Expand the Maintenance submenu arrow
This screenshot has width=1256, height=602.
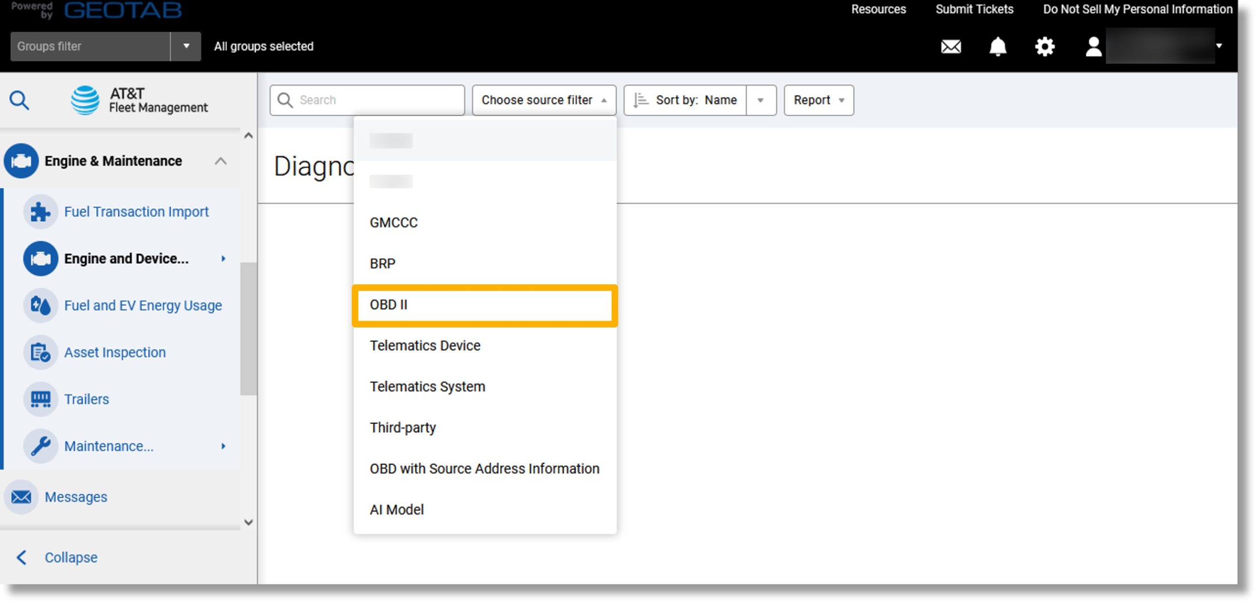click(223, 446)
